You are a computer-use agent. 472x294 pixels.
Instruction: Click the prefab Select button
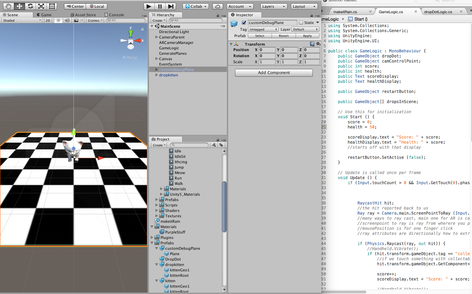(x=260, y=36)
